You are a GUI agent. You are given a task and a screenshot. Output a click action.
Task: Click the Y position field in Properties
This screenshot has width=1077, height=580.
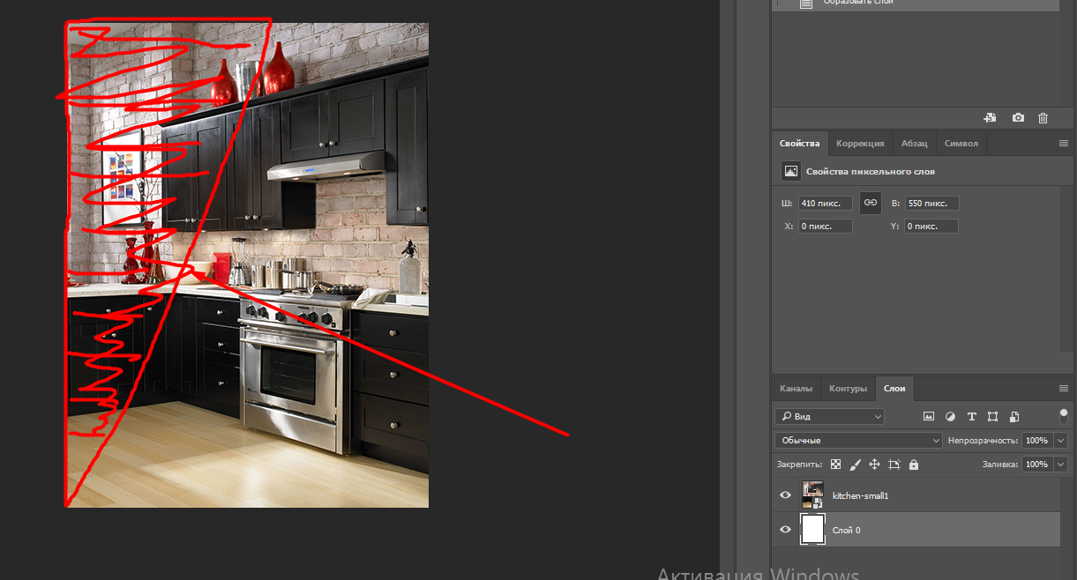click(931, 227)
